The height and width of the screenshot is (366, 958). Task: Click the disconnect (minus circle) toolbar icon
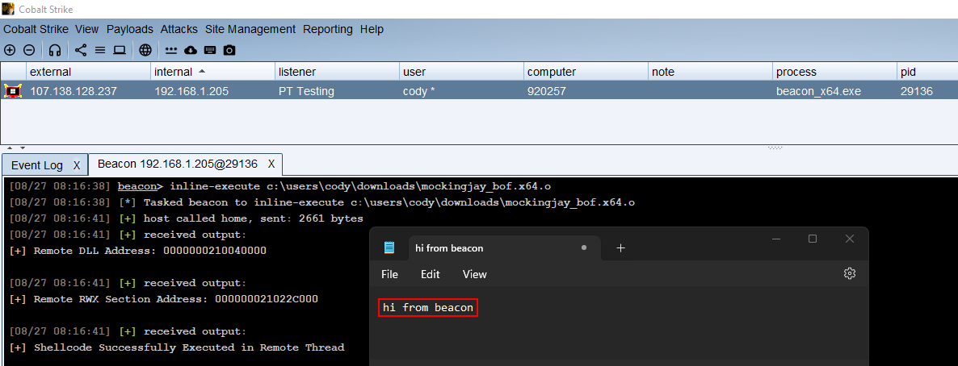(29, 50)
